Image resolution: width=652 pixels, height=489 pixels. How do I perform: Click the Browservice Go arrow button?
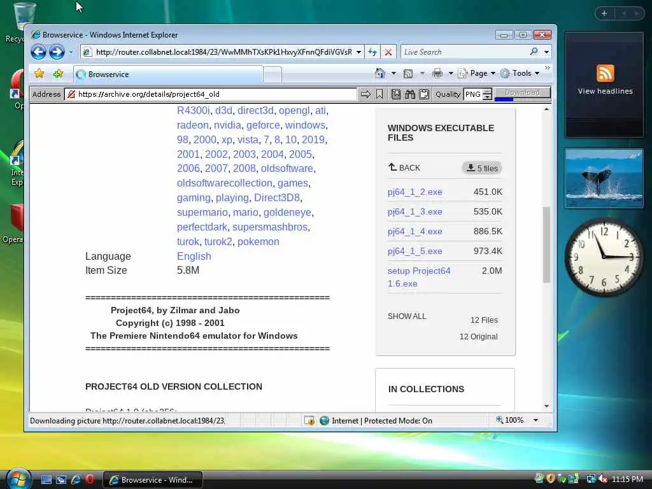[365, 94]
